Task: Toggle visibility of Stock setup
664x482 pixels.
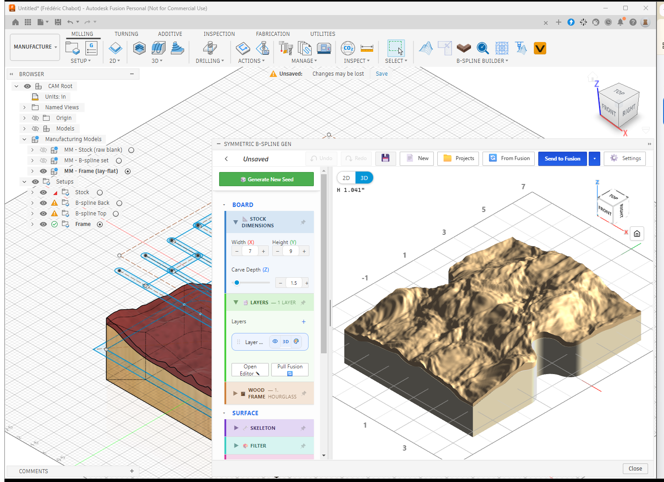Action: click(43, 192)
